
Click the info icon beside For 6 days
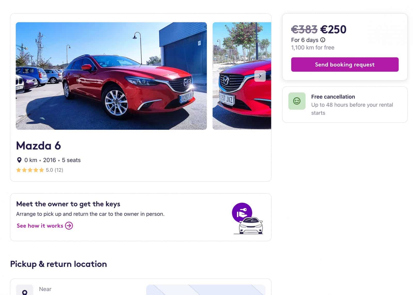click(x=323, y=40)
